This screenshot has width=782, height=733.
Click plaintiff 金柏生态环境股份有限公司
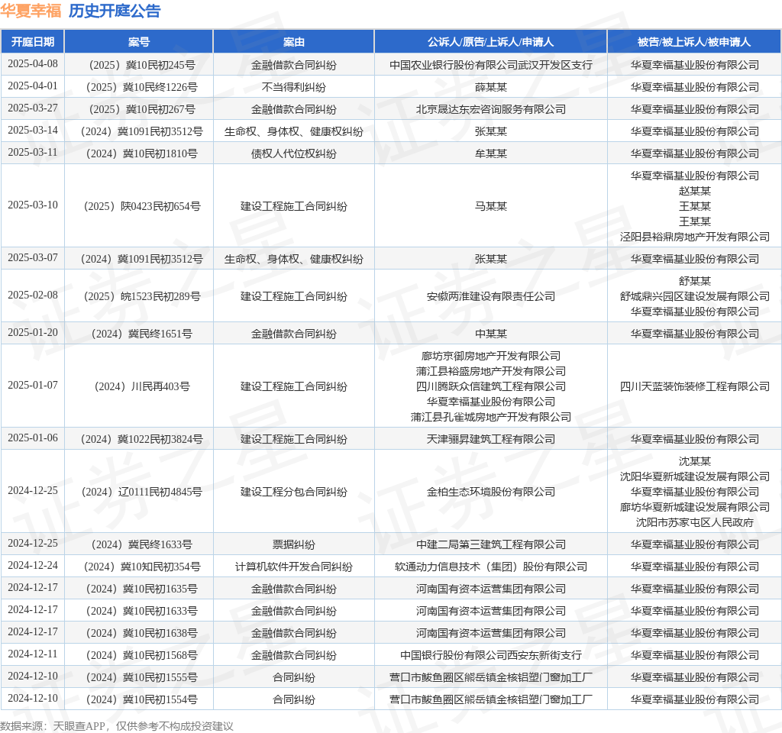491,492
